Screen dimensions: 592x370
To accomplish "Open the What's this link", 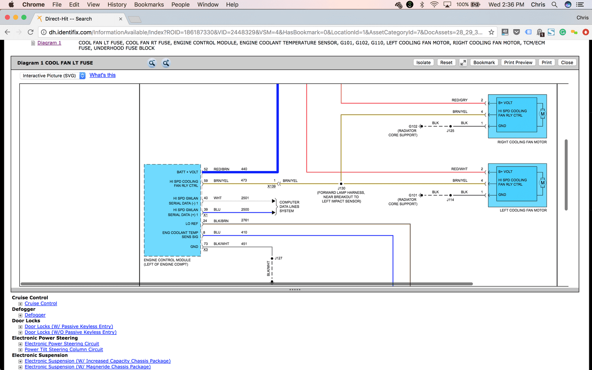I will coord(102,75).
